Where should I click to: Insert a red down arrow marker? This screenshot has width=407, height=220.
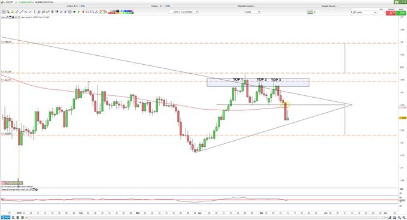pos(83,12)
